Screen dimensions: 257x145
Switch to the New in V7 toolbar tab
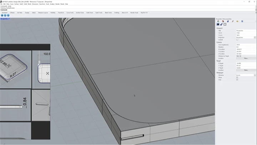click(x=125, y=12)
